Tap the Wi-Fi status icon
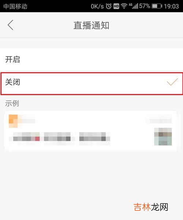This screenshot has height=220, width=183. tap(124, 6)
